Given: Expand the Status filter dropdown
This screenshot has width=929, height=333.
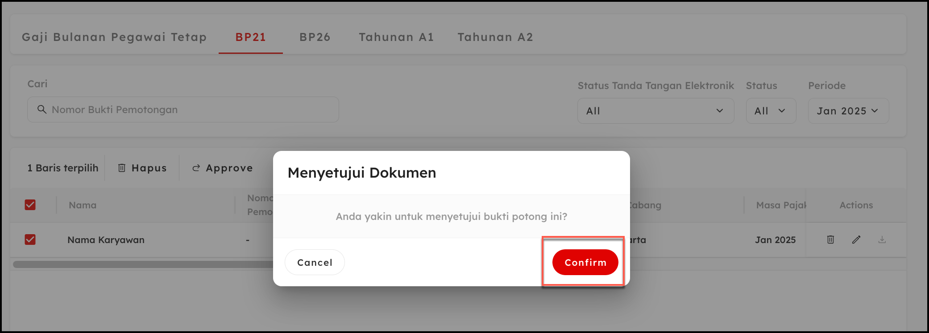Looking at the screenshot, I should 771,111.
